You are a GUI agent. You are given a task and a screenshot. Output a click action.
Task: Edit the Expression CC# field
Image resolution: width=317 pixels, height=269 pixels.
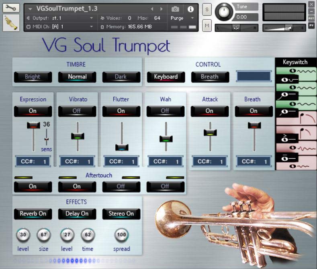pos(33,161)
